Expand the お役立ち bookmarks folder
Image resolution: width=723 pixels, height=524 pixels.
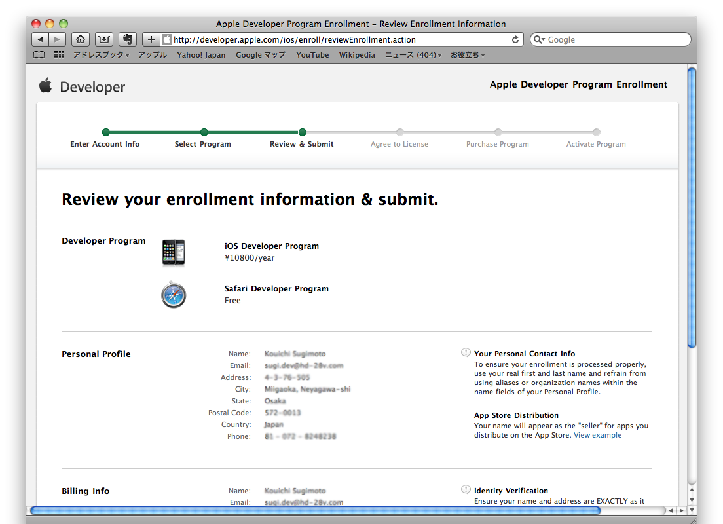coord(467,55)
